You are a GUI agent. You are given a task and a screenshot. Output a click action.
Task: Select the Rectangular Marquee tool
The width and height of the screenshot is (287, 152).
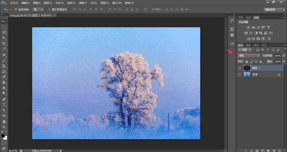point(4,27)
